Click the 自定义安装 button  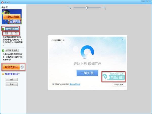pos(119,85)
